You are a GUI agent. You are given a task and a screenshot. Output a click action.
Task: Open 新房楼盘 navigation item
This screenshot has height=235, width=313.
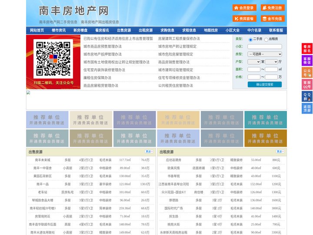click(80, 30)
